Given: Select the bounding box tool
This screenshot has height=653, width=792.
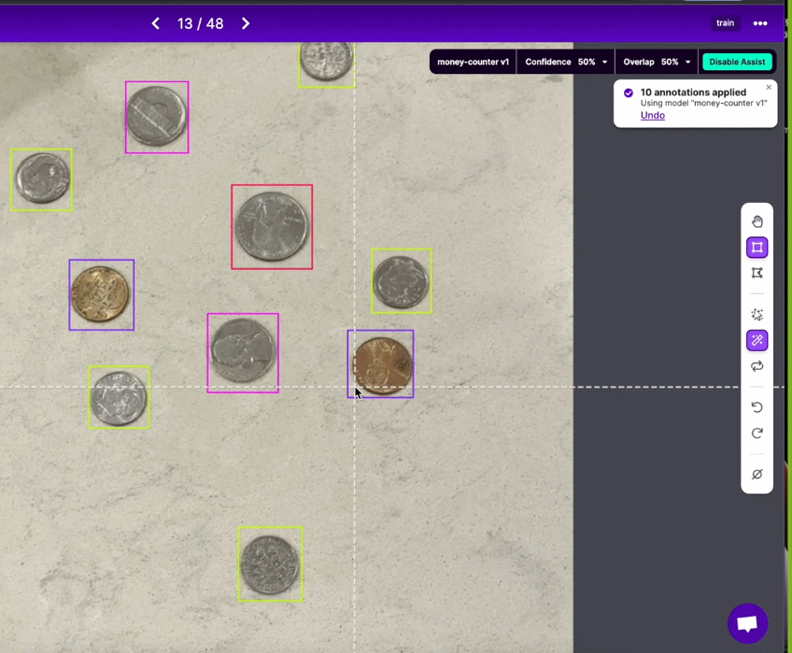Looking at the screenshot, I should 757,248.
